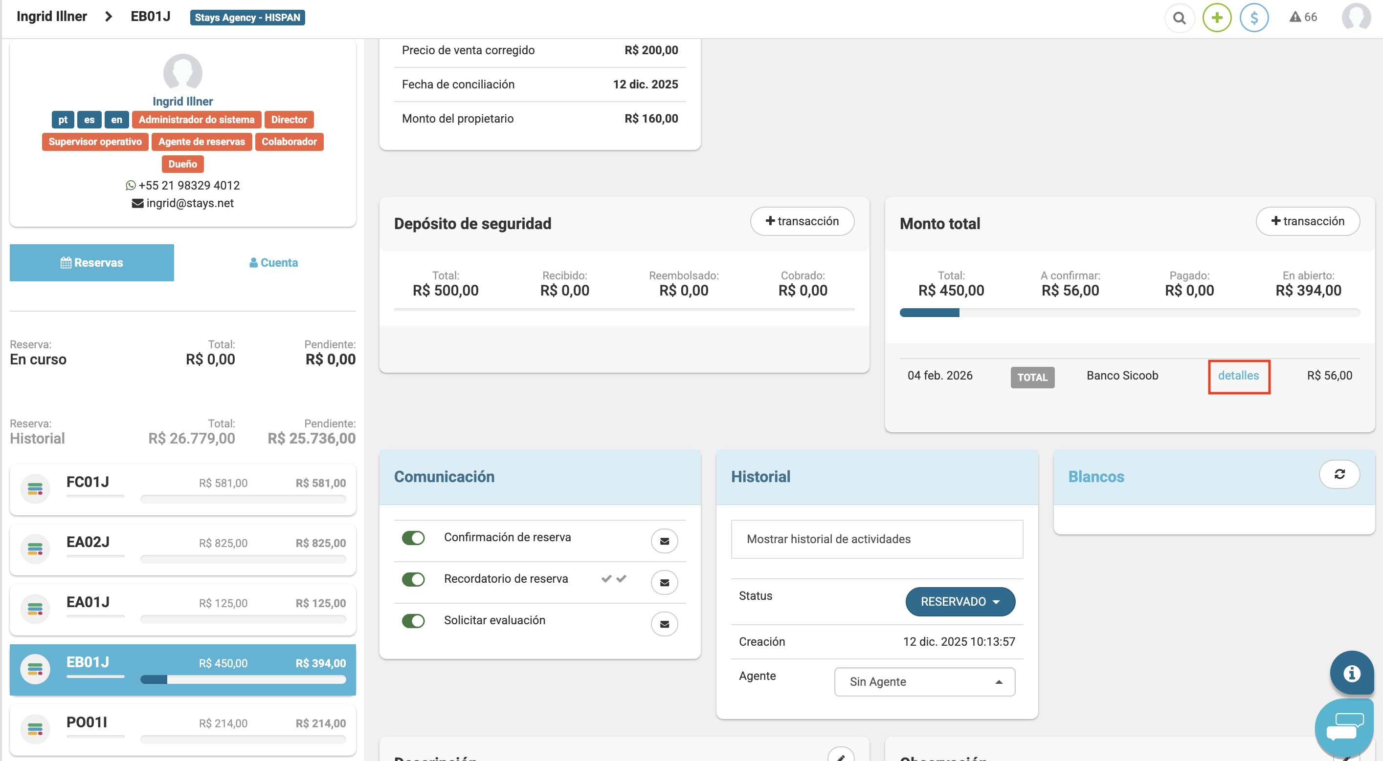Click the search magnifier icon

1179,18
